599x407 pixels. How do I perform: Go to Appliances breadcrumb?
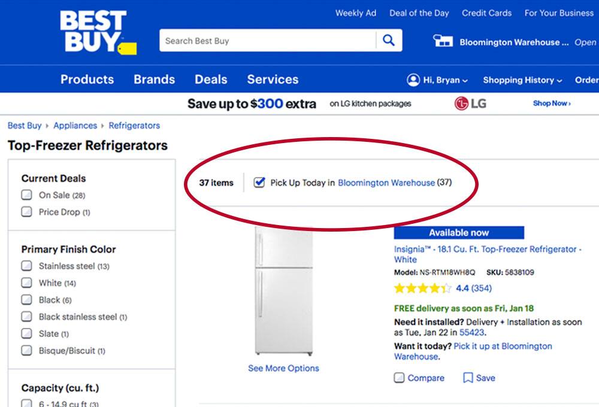(75, 126)
